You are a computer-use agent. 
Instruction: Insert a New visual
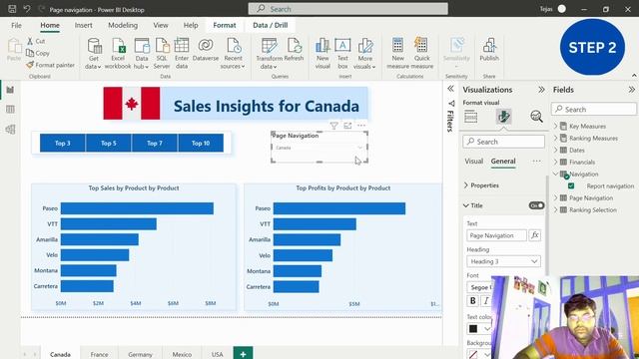point(322,53)
